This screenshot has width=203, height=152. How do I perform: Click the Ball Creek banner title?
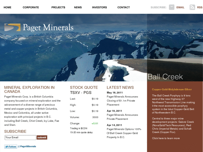point(165,77)
